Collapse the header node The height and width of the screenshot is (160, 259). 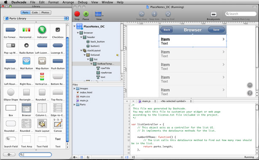click(x=81, y=37)
